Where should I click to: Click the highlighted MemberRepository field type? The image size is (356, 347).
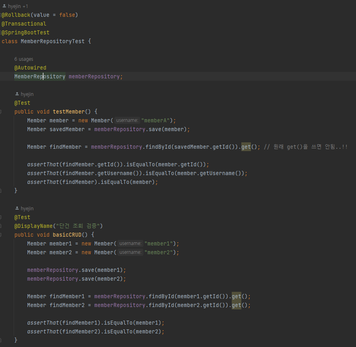point(40,76)
